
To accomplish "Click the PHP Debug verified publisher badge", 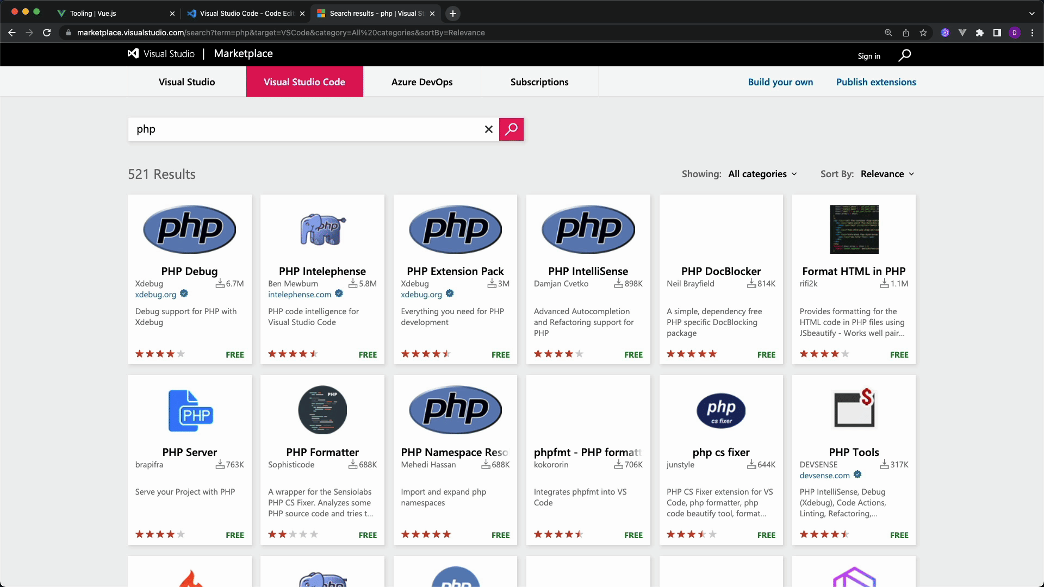I will point(184,293).
